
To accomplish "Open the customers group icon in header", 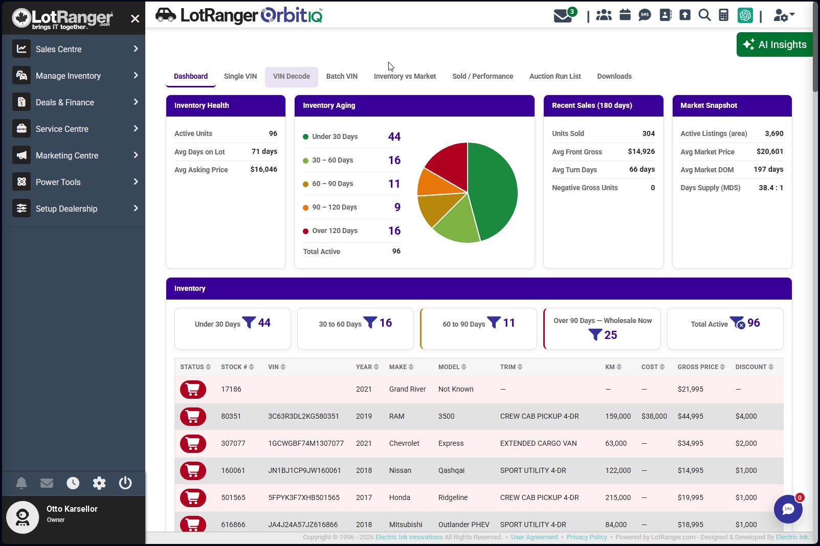I will [x=604, y=15].
